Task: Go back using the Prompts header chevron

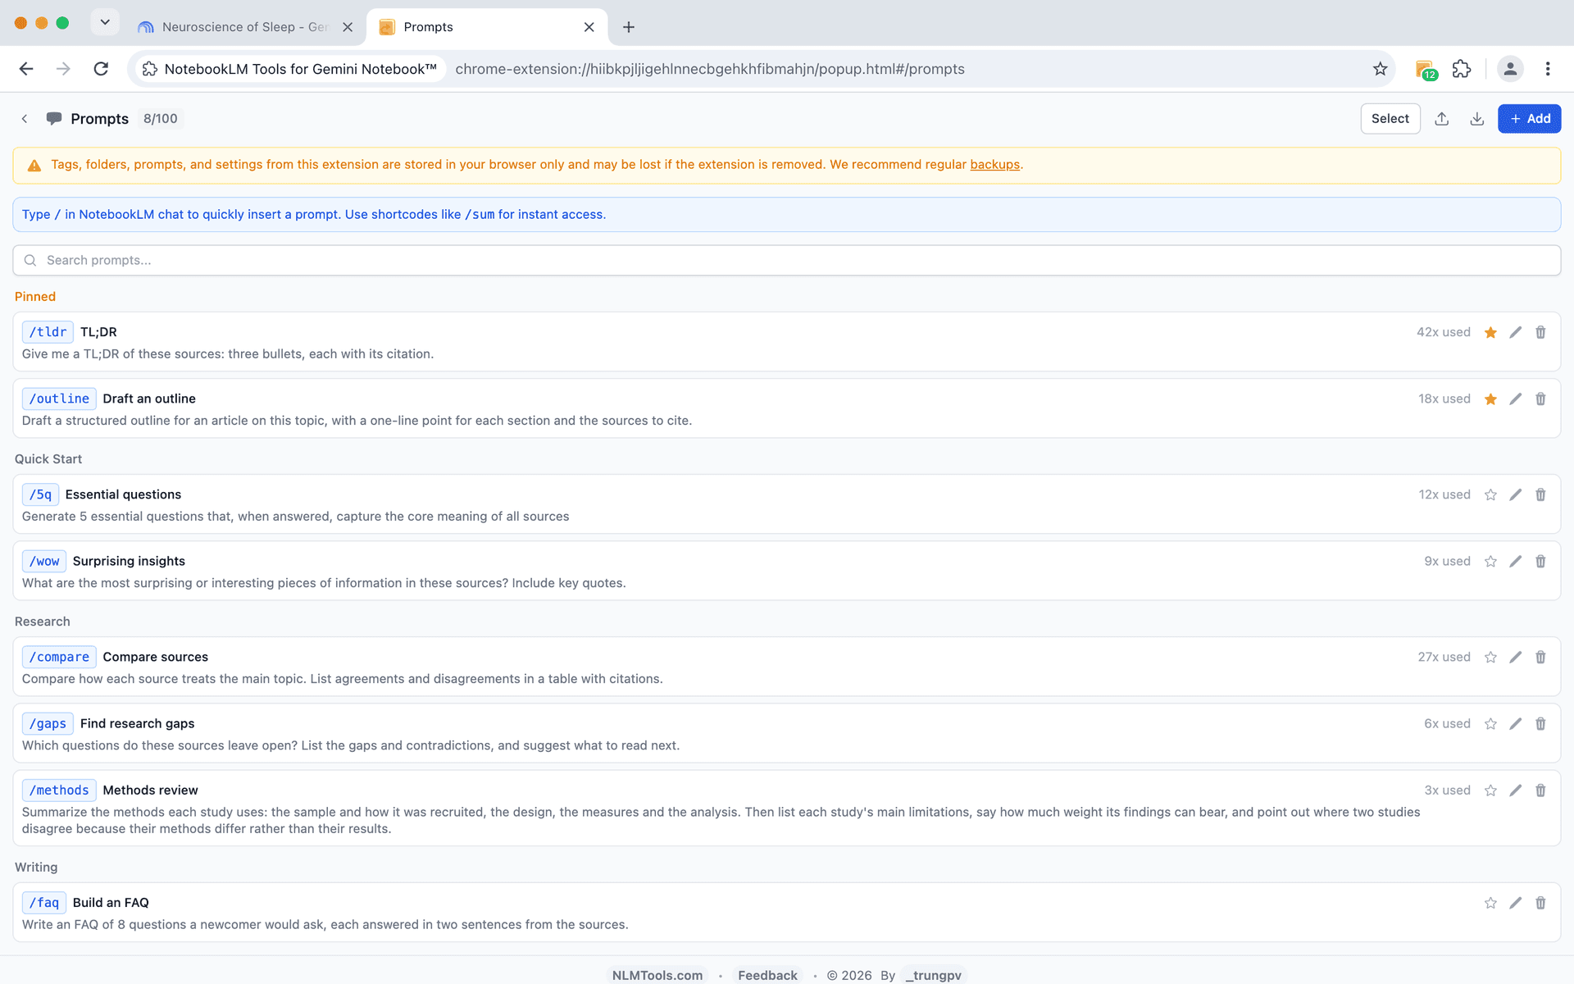Action: (25, 119)
